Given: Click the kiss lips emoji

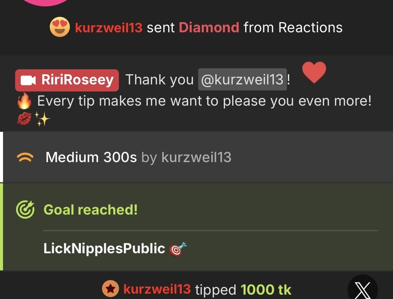Looking at the screenshot, I should pos(24,118).
